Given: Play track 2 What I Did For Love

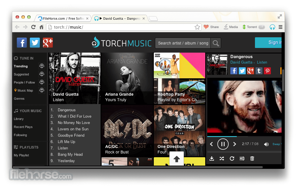Looking at the screenshot, I should click(74, 116).
